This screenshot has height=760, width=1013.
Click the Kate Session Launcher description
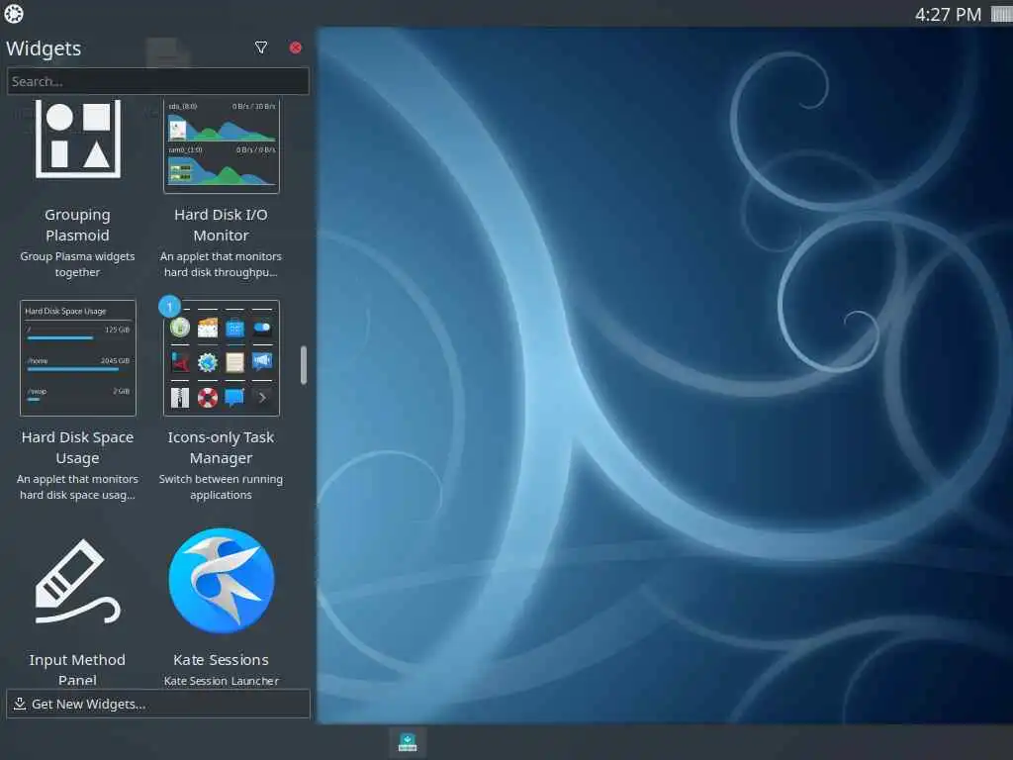[x=222, y=681]
